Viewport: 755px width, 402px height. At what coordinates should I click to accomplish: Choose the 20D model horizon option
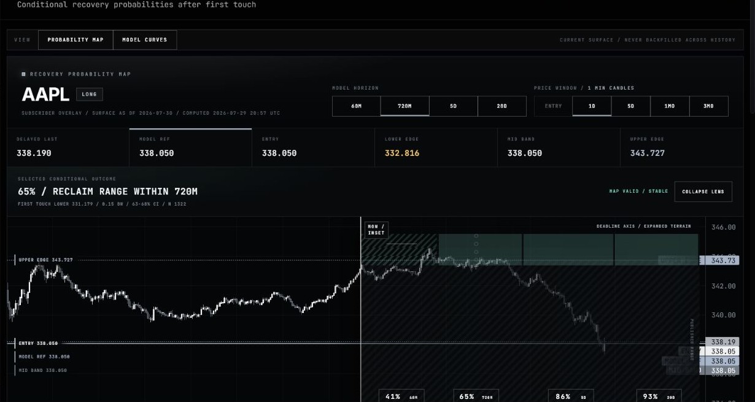pos(501,106)
